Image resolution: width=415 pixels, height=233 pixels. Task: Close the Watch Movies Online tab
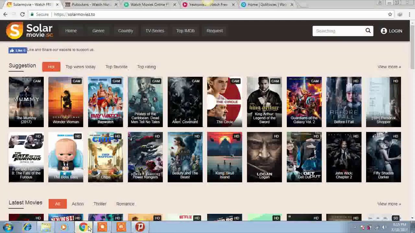point(175,5)
